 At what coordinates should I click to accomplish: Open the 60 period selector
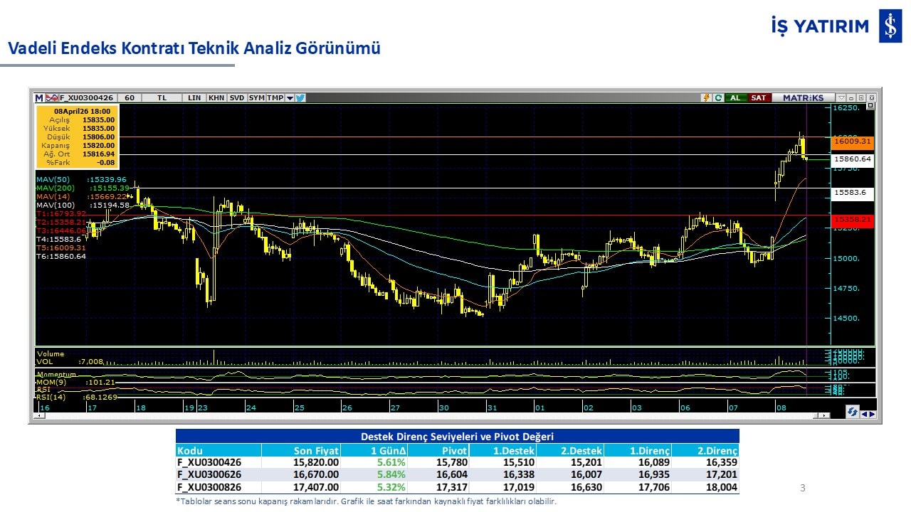pos(130,98)
